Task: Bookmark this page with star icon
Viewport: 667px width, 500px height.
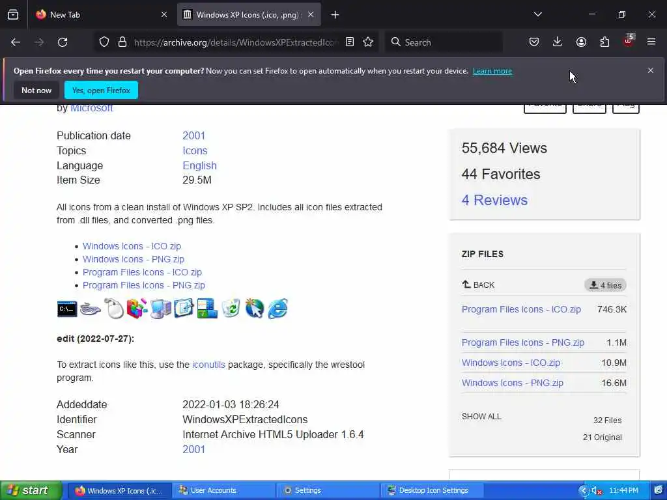Action: (368, 42)
